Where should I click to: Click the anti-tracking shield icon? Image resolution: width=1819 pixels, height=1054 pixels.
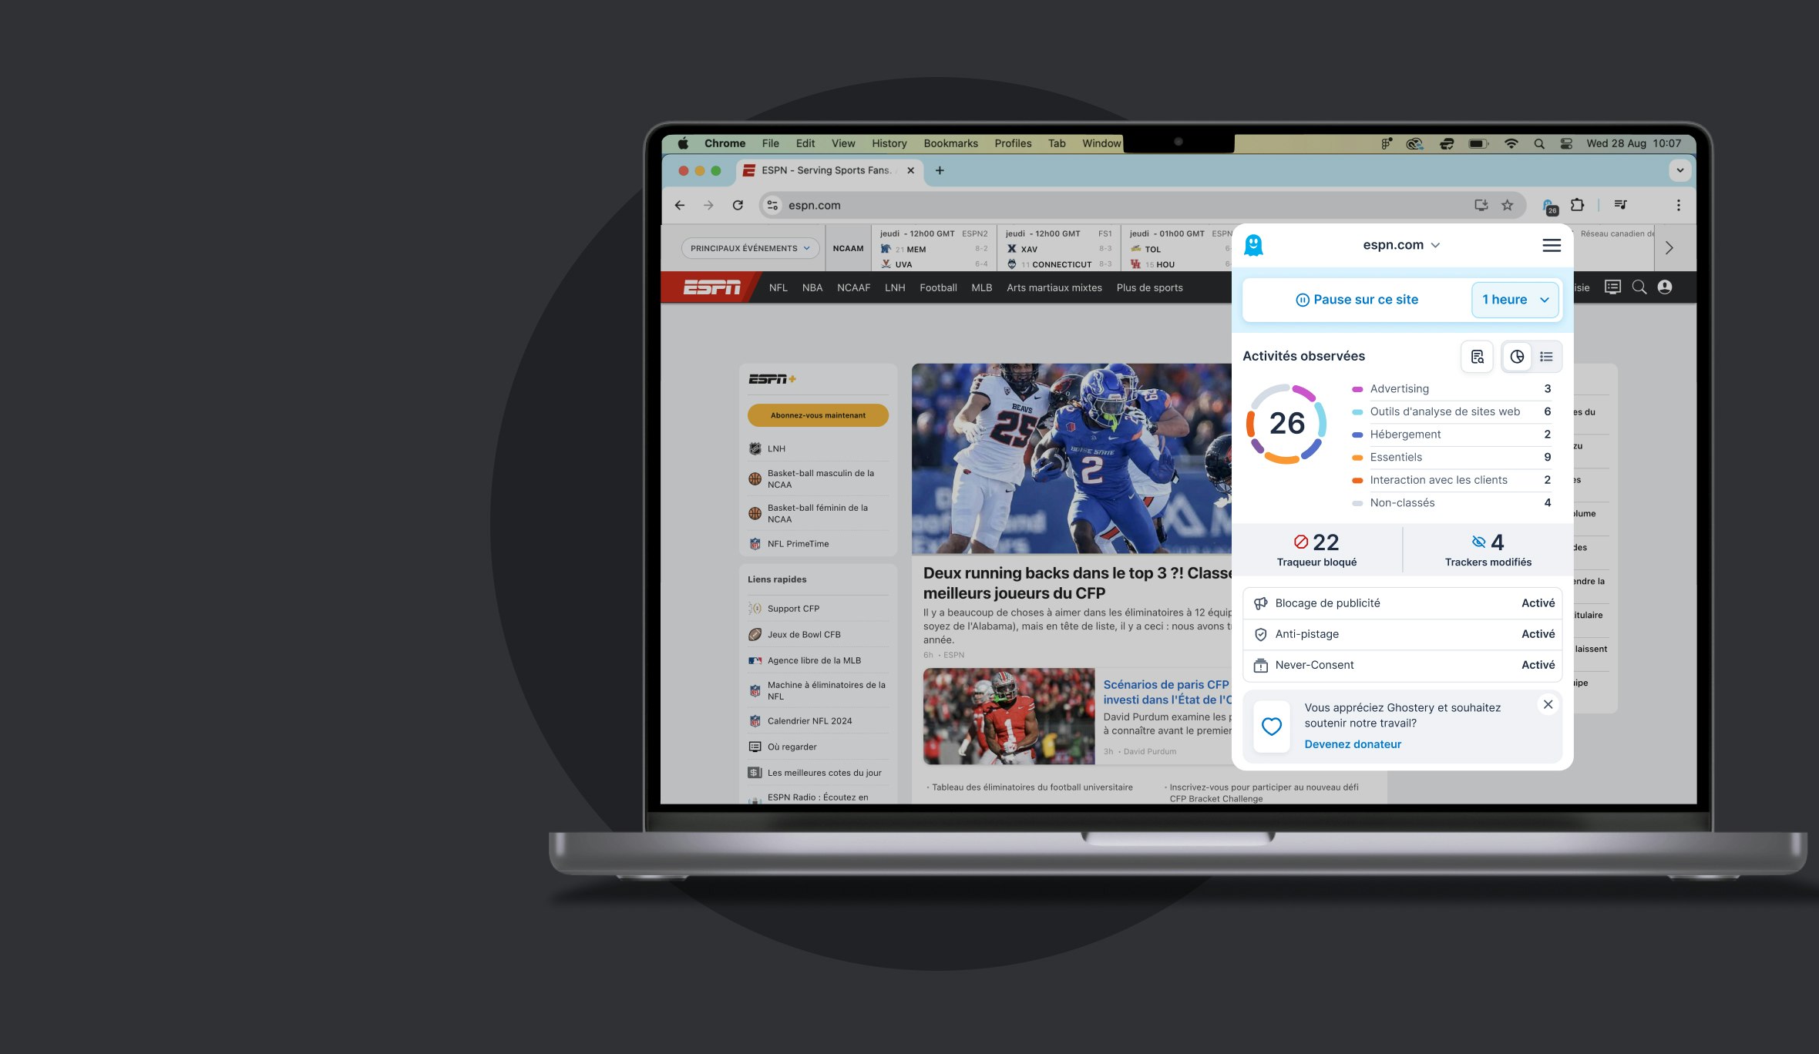pos(1262,633)
